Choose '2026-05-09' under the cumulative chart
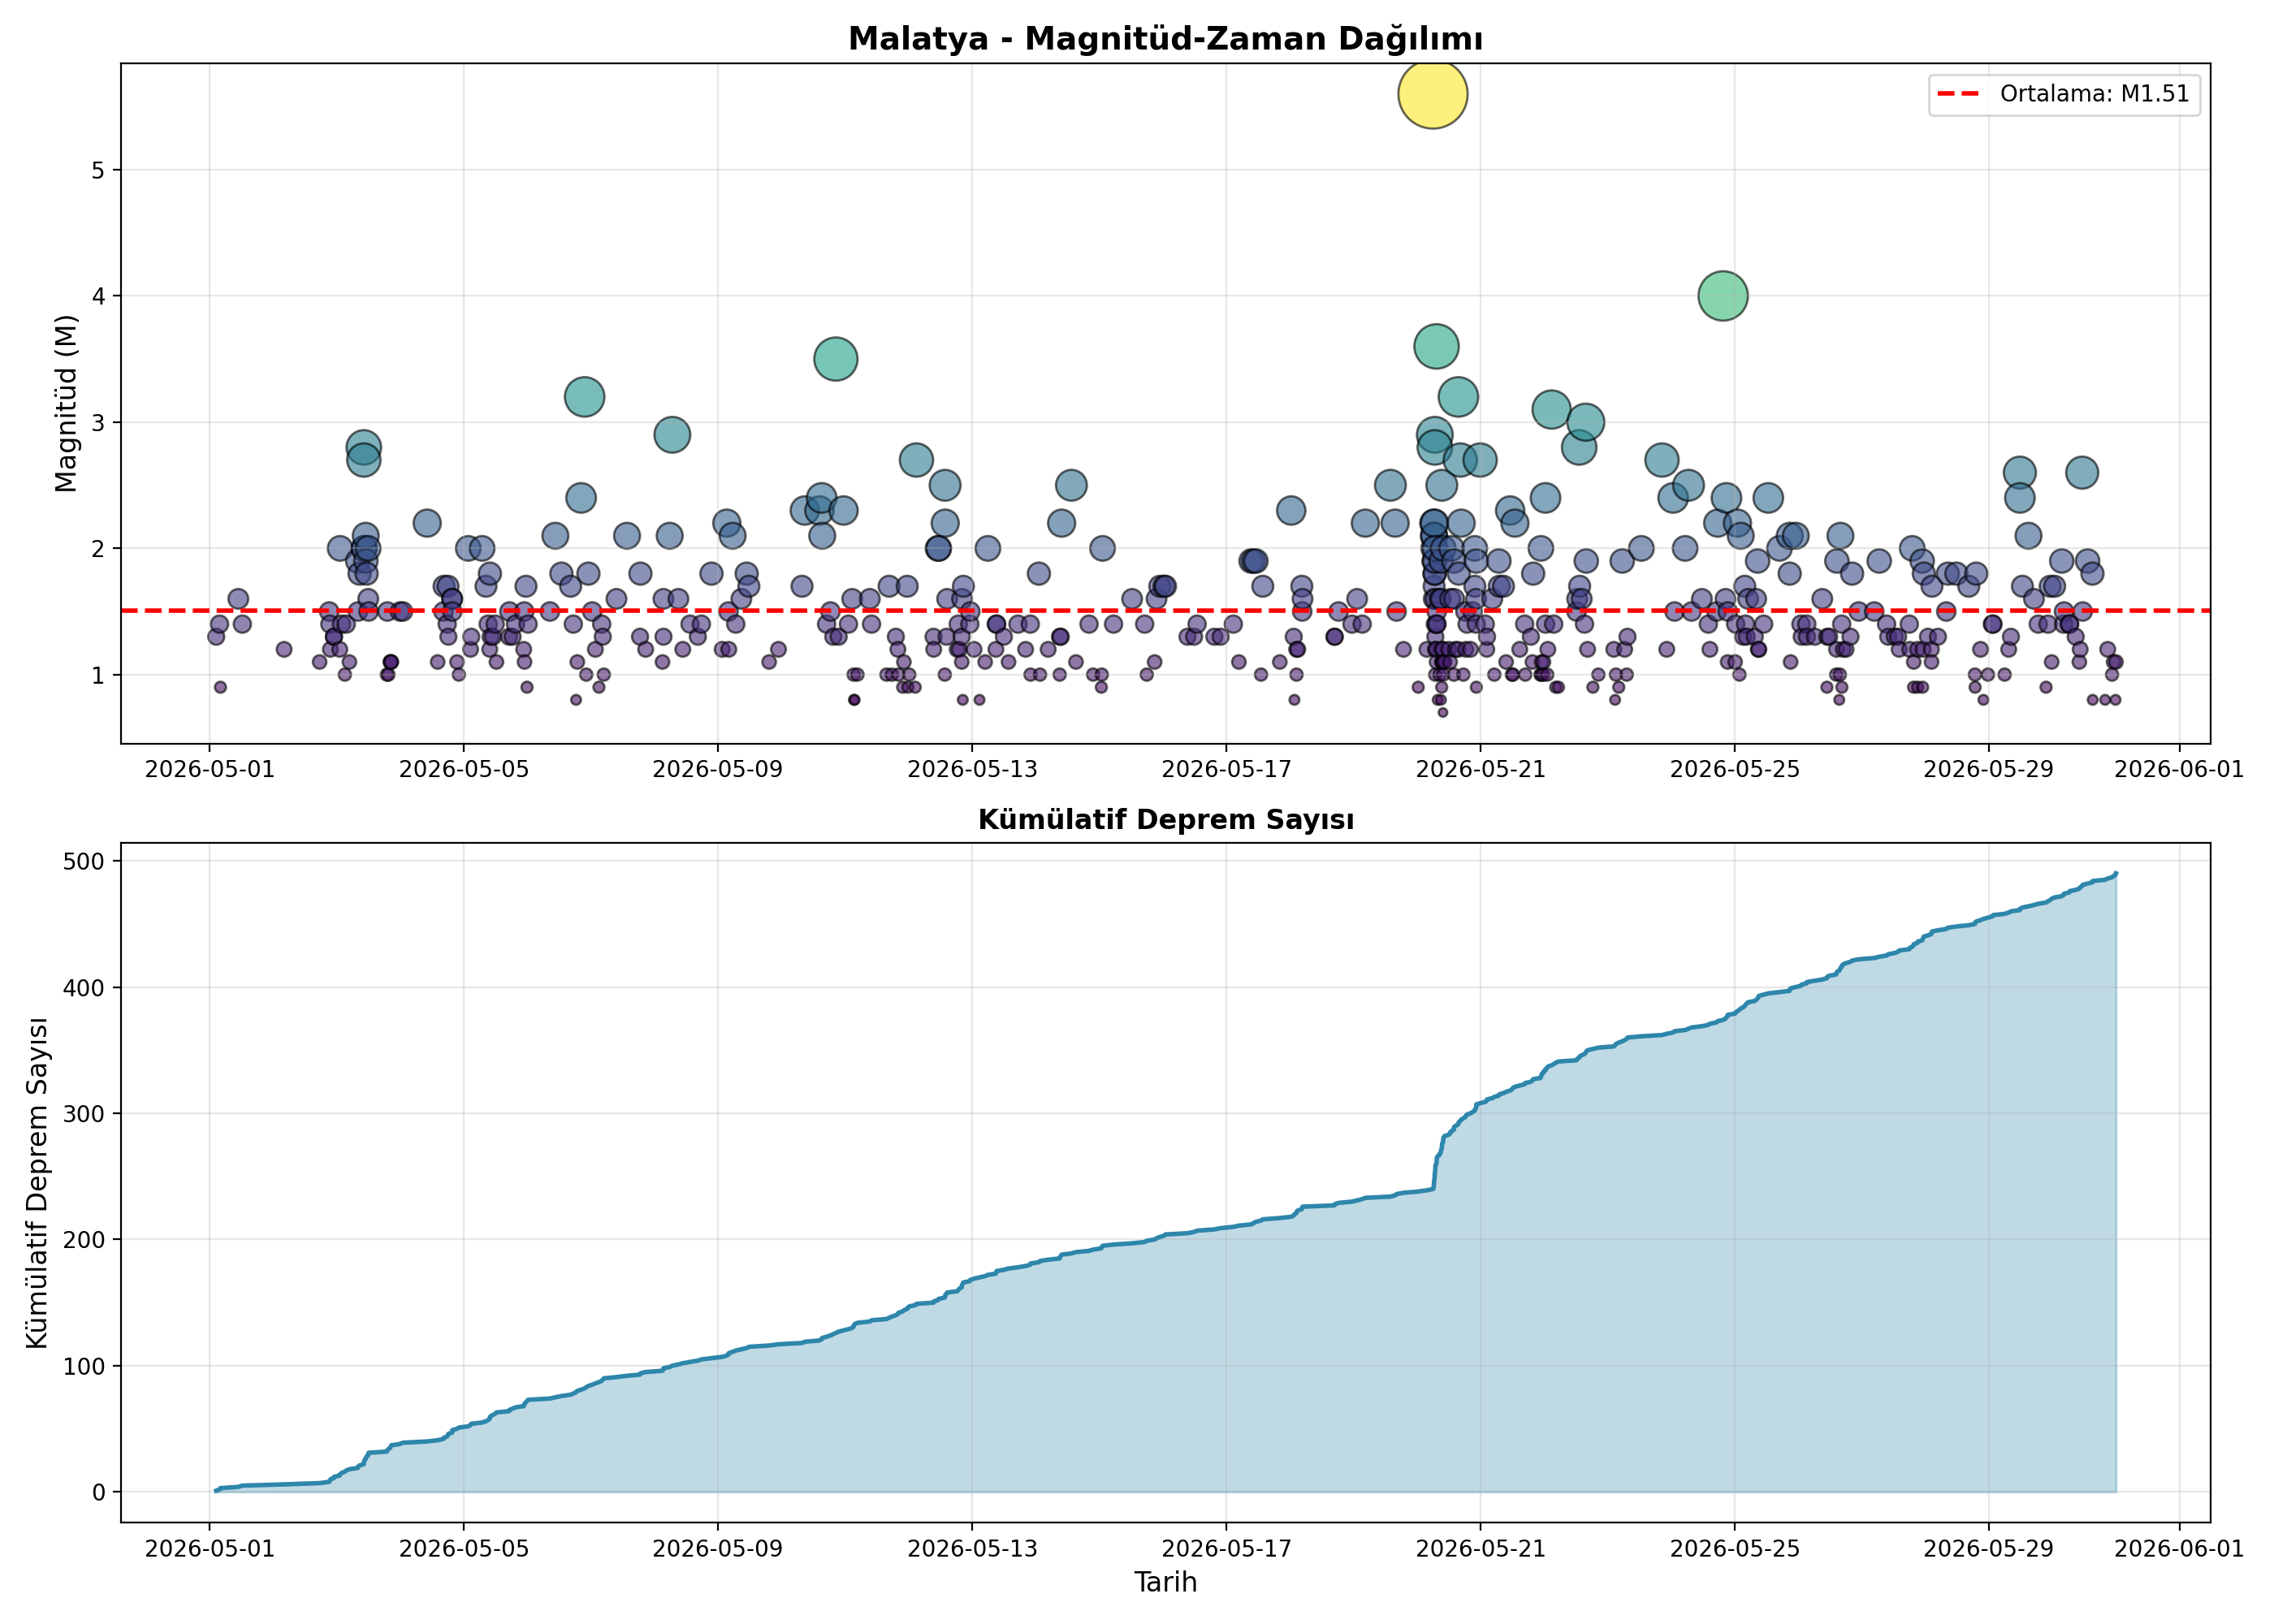 (x=717, y=1549)
